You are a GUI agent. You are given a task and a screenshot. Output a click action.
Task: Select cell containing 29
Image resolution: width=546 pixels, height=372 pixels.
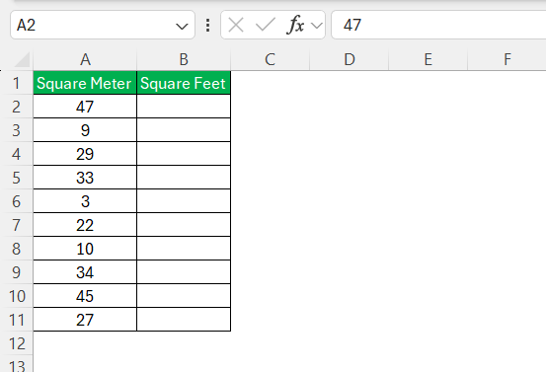[85, 154]
